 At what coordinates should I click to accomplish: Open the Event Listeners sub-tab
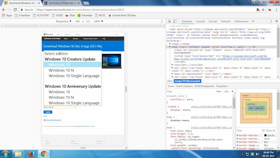tap(185, 86)
